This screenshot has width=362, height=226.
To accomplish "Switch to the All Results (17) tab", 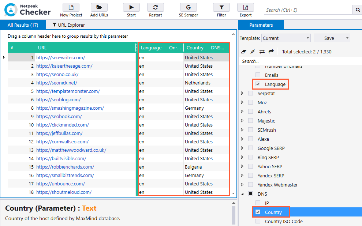I will click(x=23, y=25).
